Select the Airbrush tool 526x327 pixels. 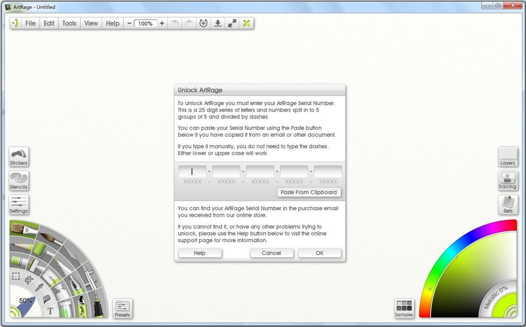90,276
